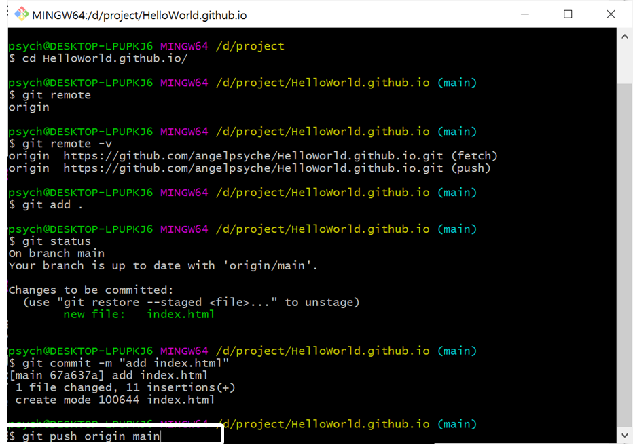
Task: Click 'new file: index.html' green line
Action: click(x=139, y=314)
